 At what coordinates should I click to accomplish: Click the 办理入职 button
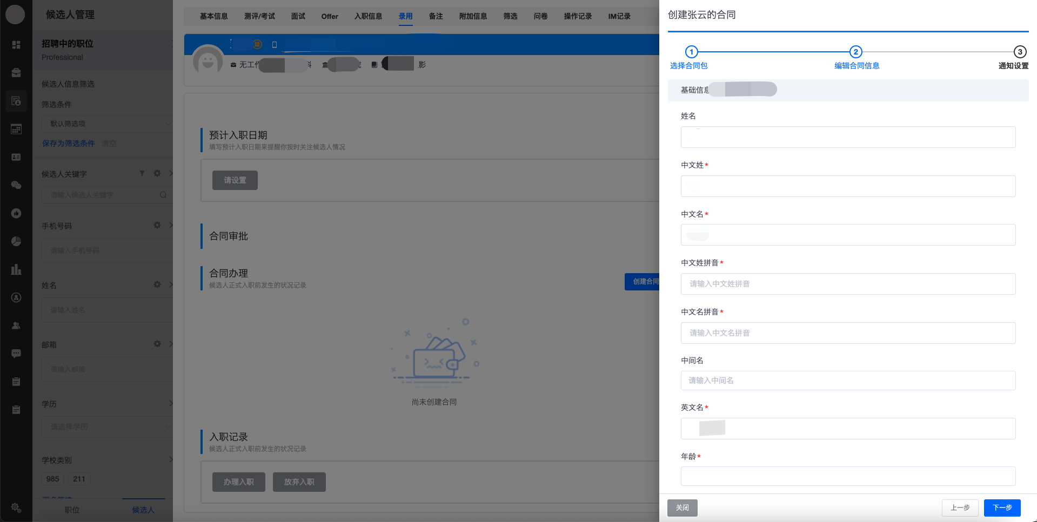[239, 482]
